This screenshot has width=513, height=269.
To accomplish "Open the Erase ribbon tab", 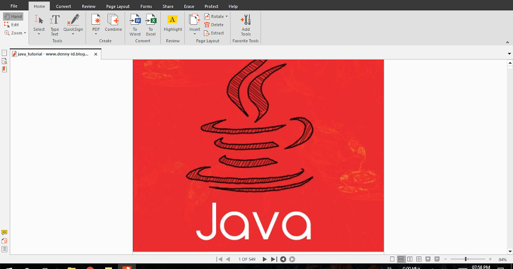I will coord(189,6).
